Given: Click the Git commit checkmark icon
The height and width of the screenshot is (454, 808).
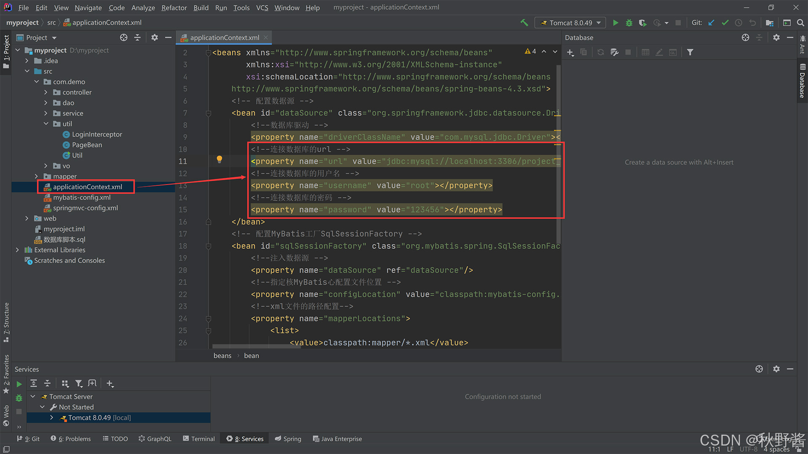Looking at the screenshot, I should pyautogui.click(x=725, y=23).
